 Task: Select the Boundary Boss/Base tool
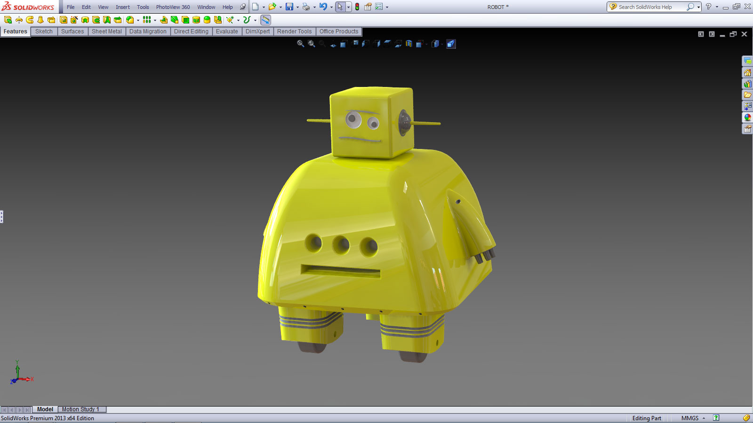tap(51, 20)
